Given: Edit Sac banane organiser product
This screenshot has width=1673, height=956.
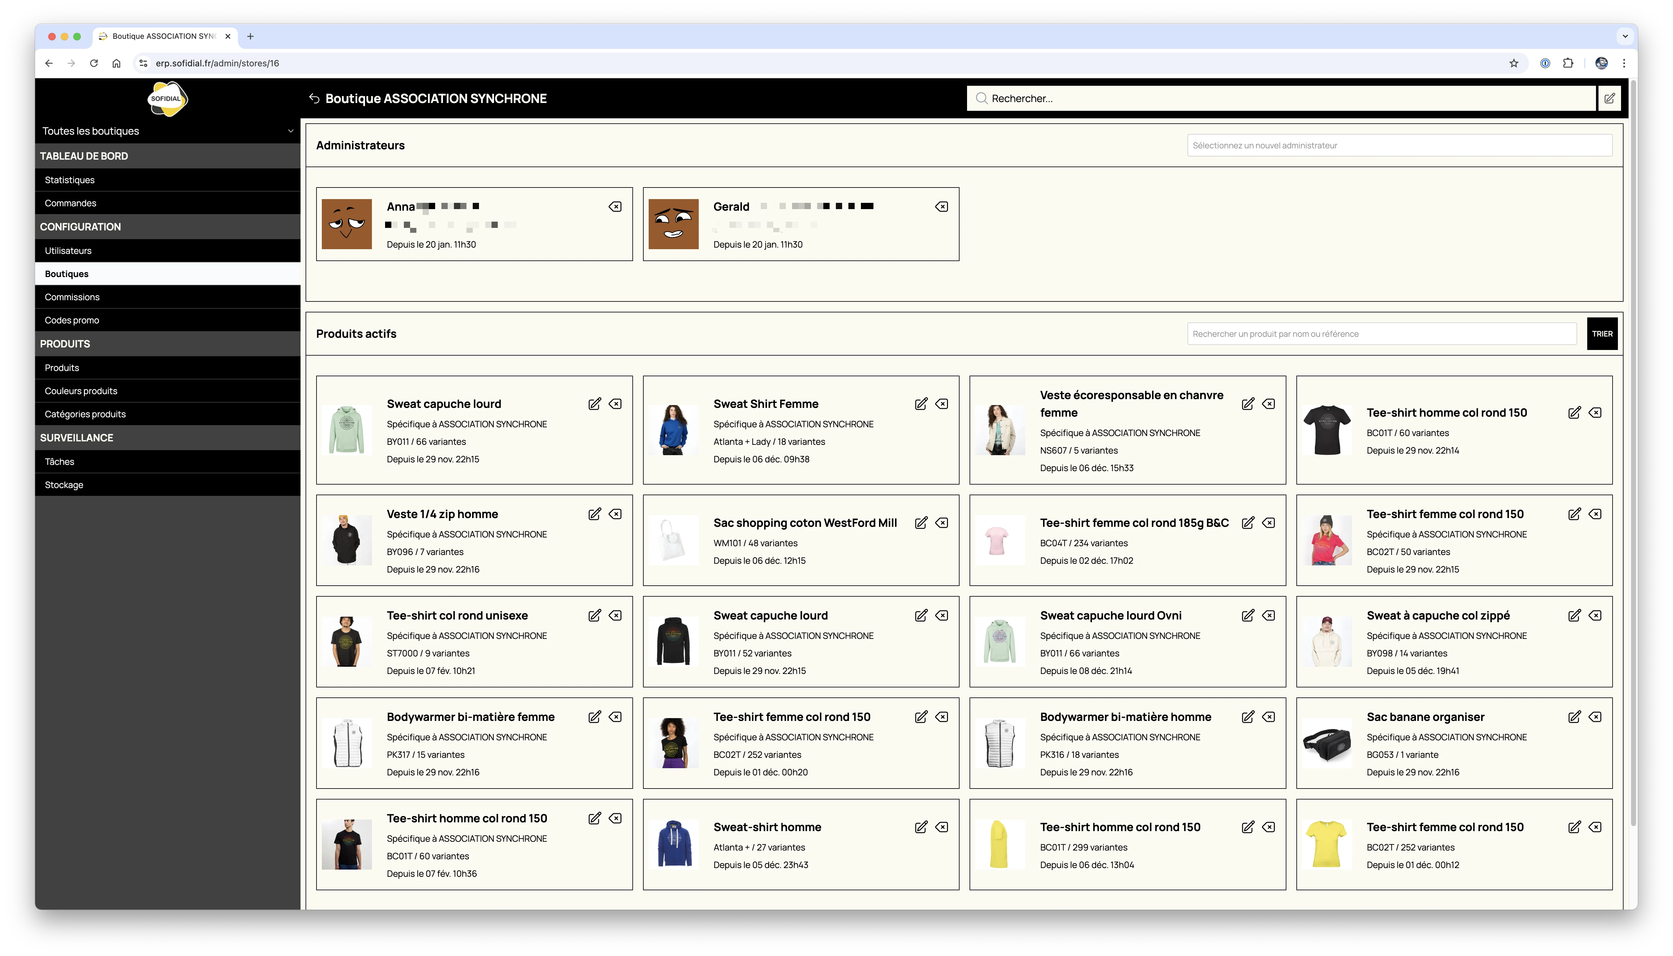Looking at the screenshot, I should tap(1574, 717).
